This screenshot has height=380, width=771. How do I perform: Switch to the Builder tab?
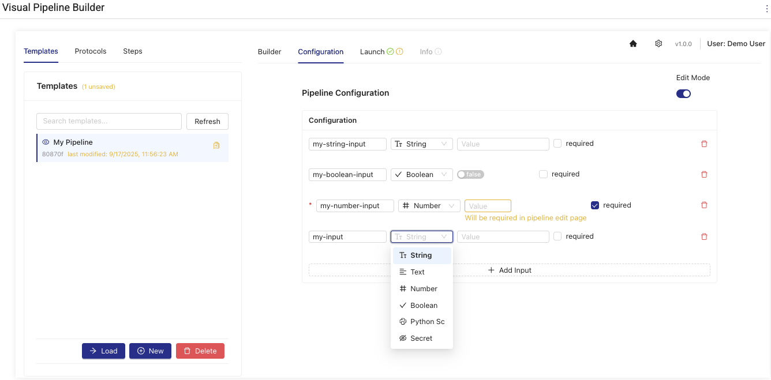coord(270,52)
